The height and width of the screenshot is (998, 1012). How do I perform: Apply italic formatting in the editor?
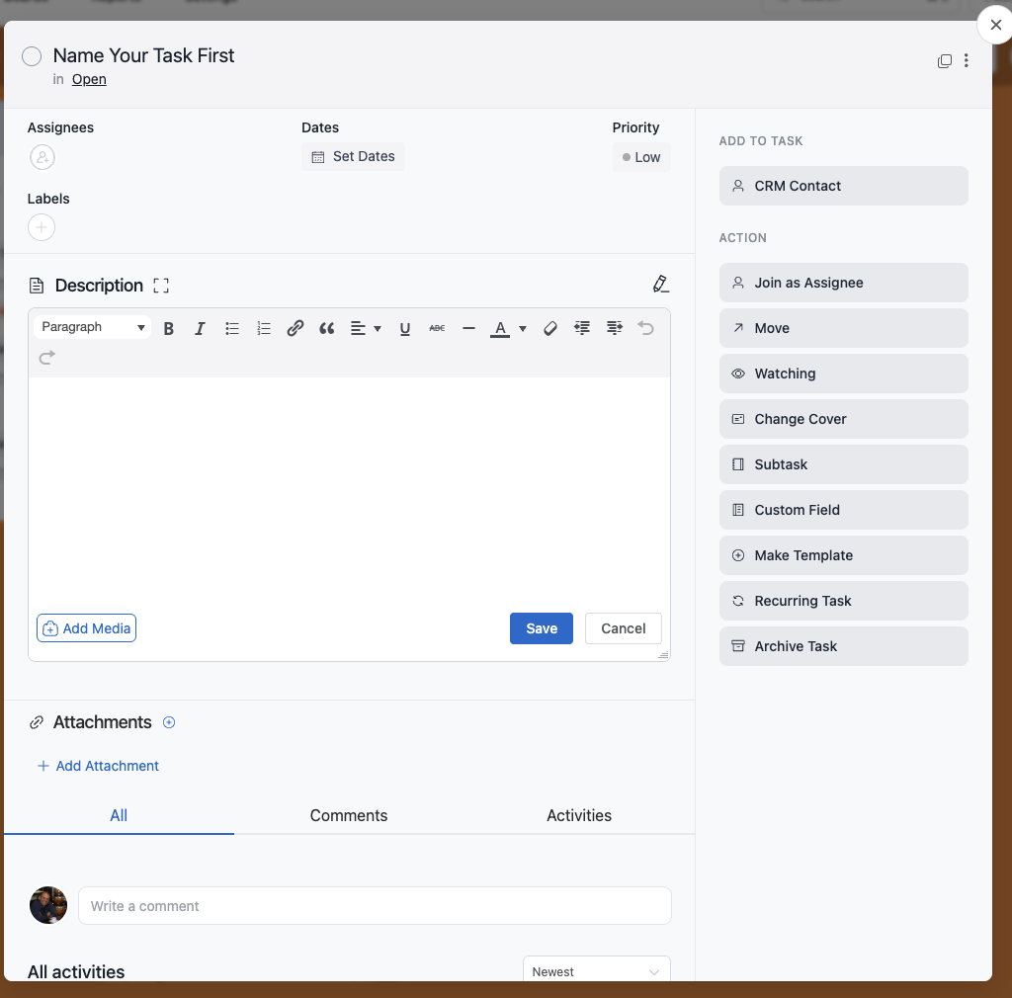[x=200, y=329]
